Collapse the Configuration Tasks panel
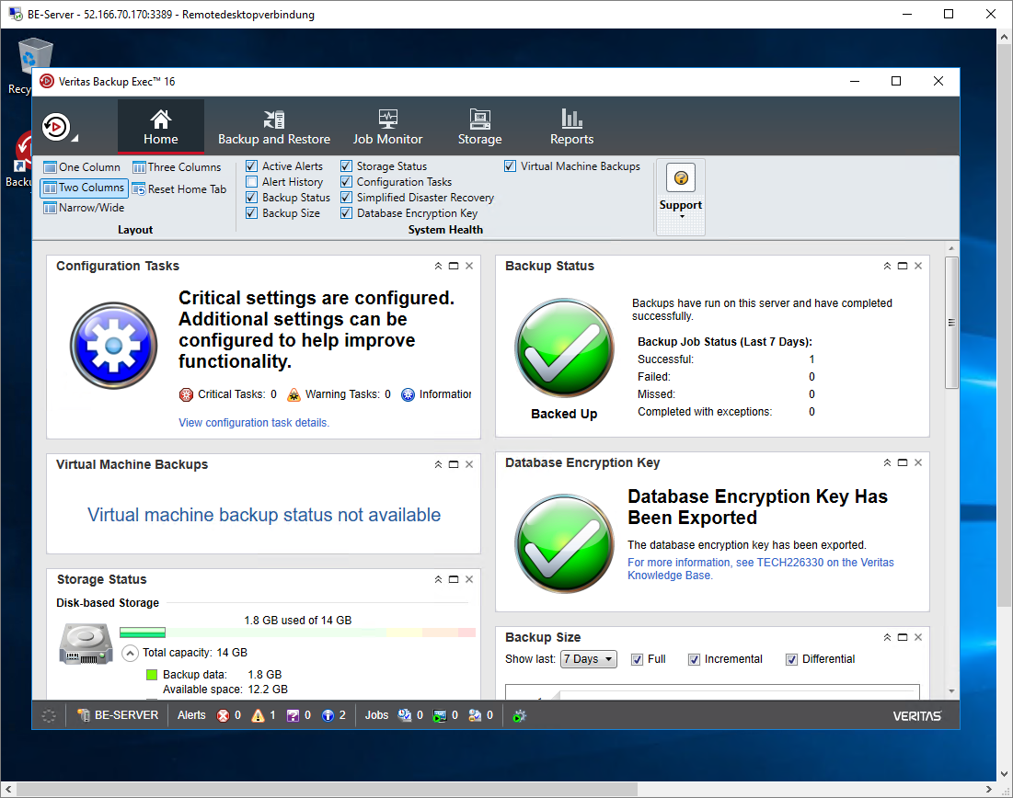 pyautogui.click(x=439, y=266)
